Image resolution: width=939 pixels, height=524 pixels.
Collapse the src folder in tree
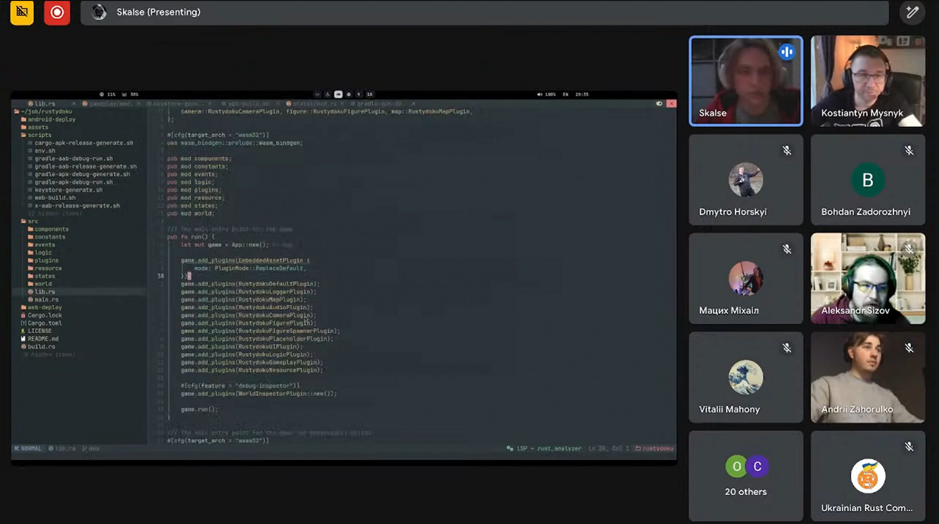(32, 221)
